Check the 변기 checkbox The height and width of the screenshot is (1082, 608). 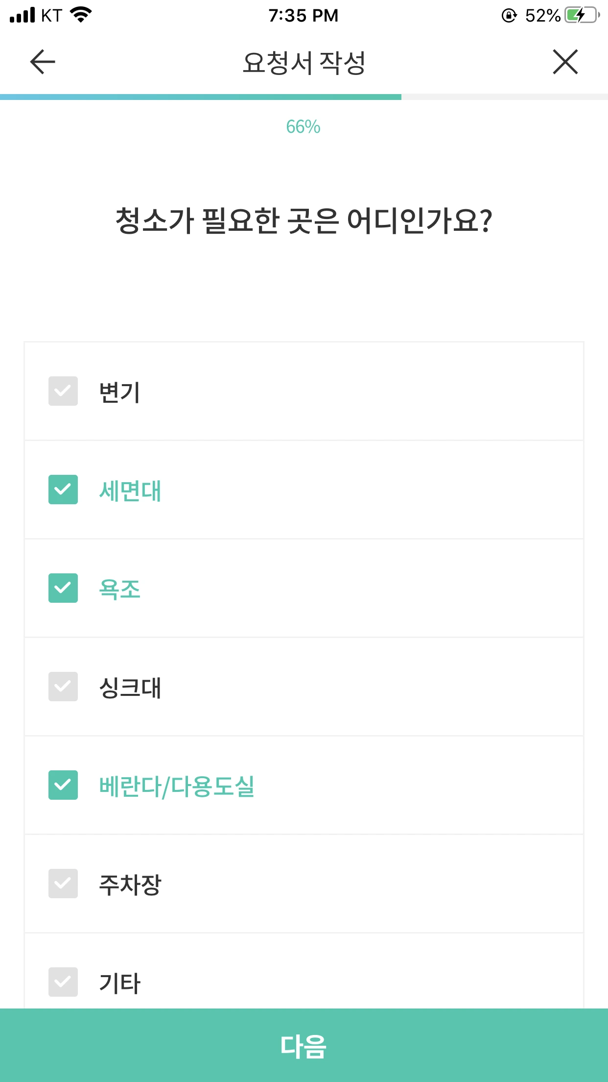click(63, 391)
